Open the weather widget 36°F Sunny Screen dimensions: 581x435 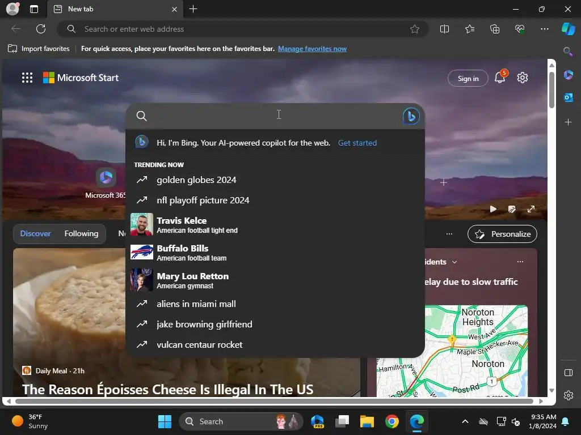coord(30,421)
